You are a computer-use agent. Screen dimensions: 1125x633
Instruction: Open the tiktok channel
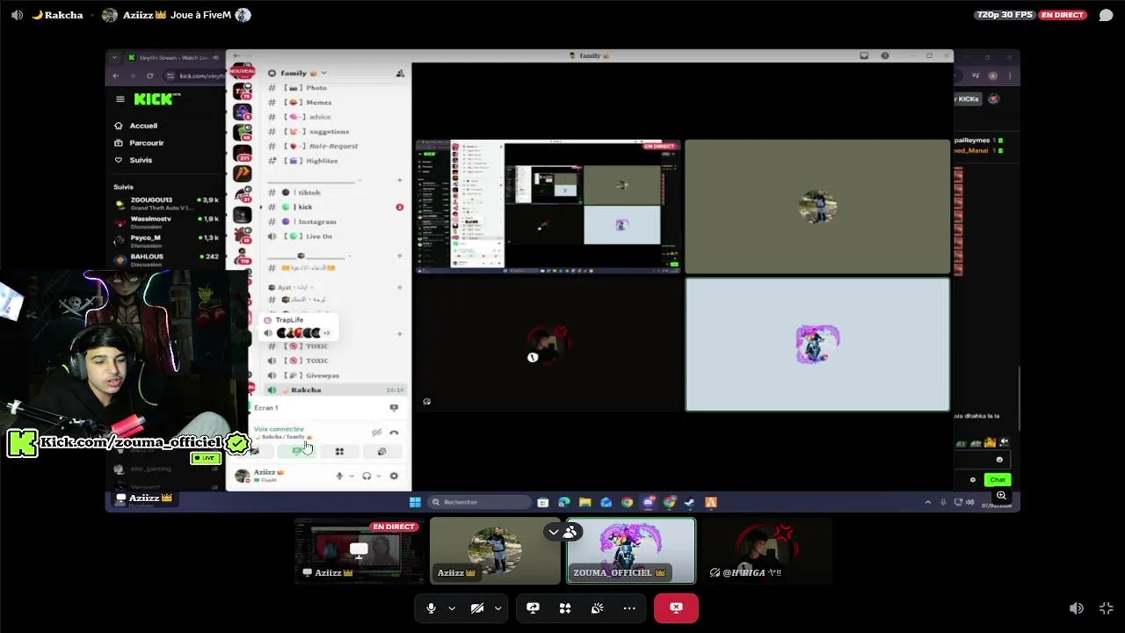334,193
